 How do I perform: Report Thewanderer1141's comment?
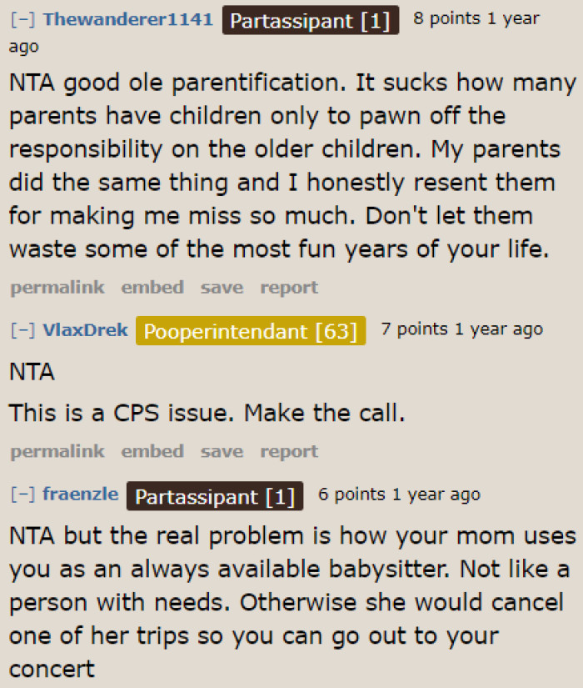pos(288,287)
